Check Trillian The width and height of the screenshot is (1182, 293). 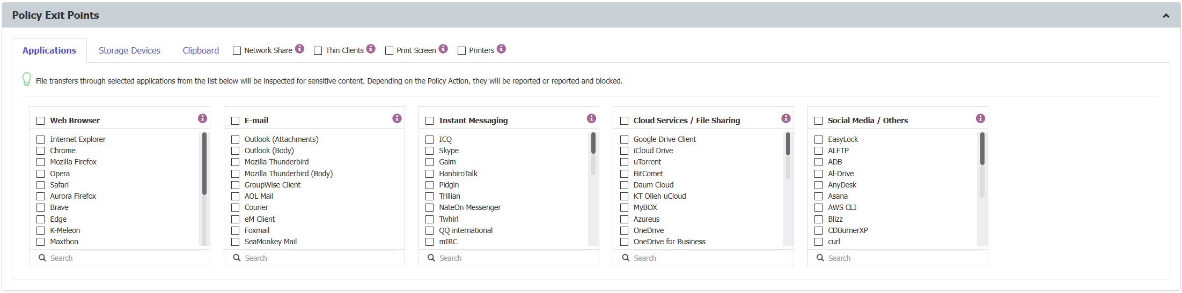(x=429, y=196)
